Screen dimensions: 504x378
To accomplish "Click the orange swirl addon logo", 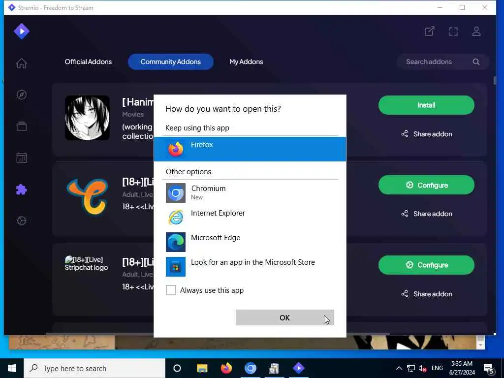I will point(87,197).
